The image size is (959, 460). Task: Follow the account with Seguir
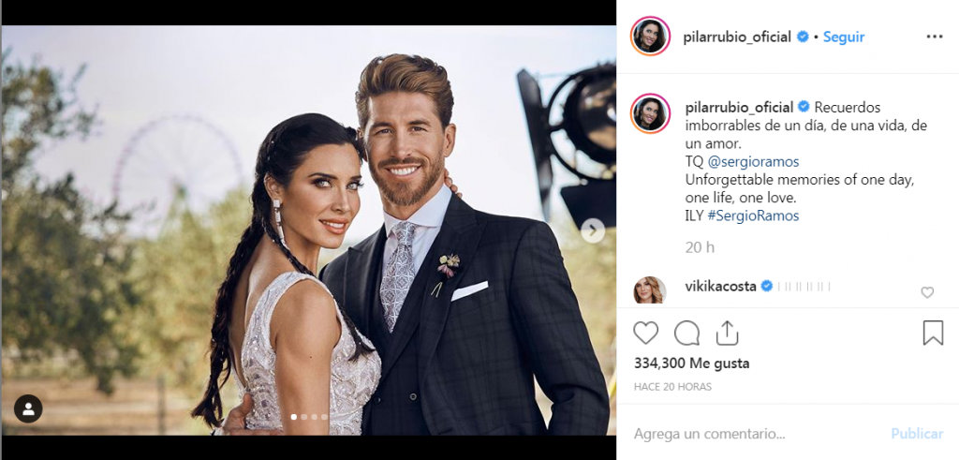(x=844, y=37)
